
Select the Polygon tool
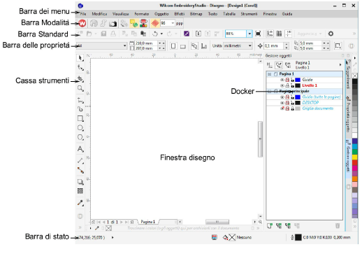coord(80,137)
